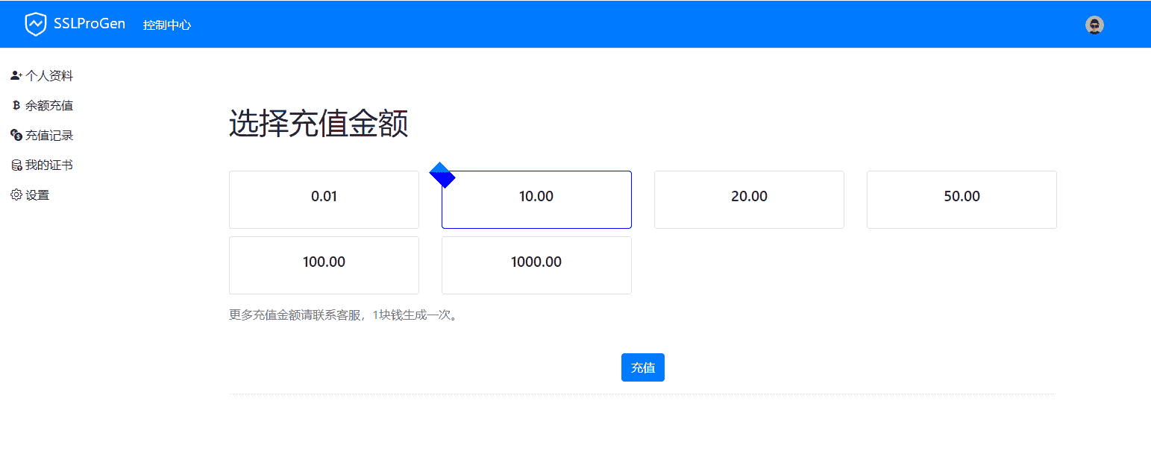
Task: Go to 个人资料 in sidebar
Action: pyautogui.click(x=49, y=76)
